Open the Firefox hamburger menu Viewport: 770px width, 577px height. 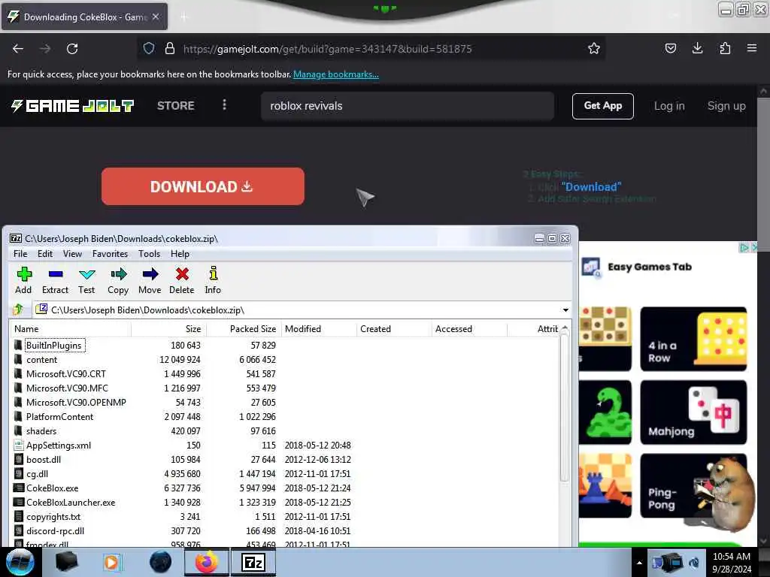click(x=751, y=48)
